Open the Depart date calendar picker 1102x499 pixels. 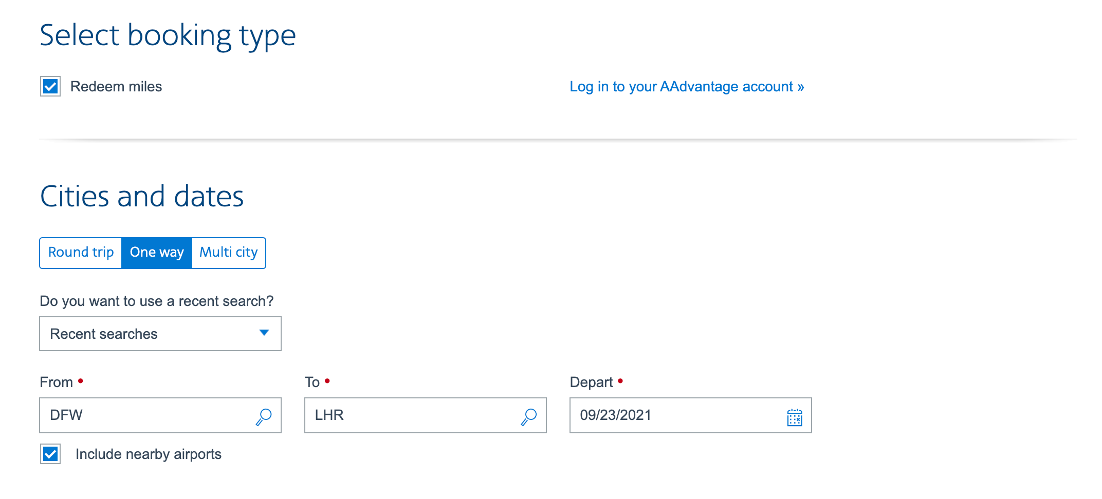[x=794, y=417]
